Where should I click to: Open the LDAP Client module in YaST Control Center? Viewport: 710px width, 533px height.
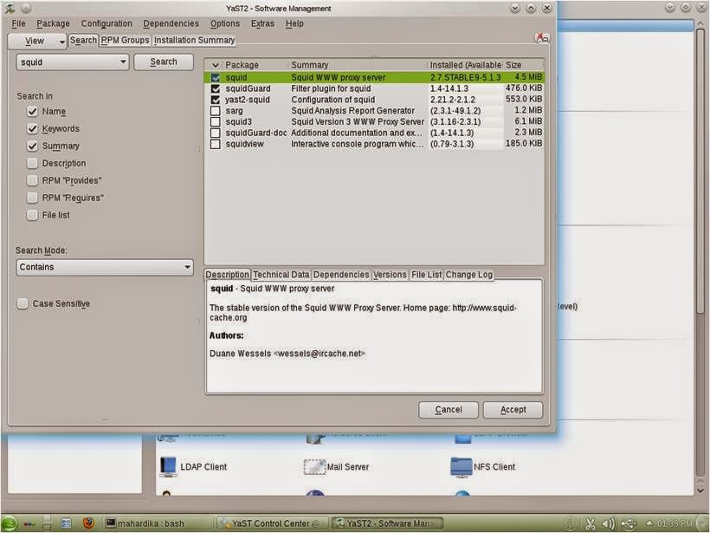point(193,467)
